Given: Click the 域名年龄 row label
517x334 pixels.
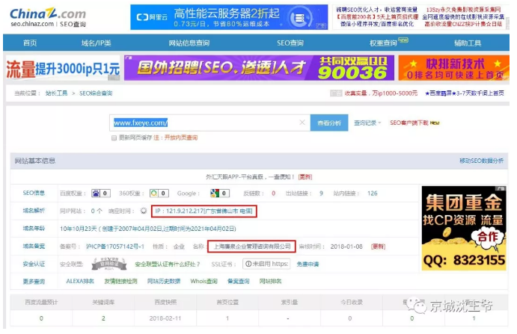Looking at the screenshot, I should click(x=34, y=228).
